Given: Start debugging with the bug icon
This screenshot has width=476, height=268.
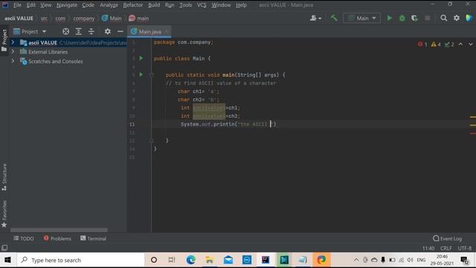Looking at the screenshot, I should click(x=402, y=18).
